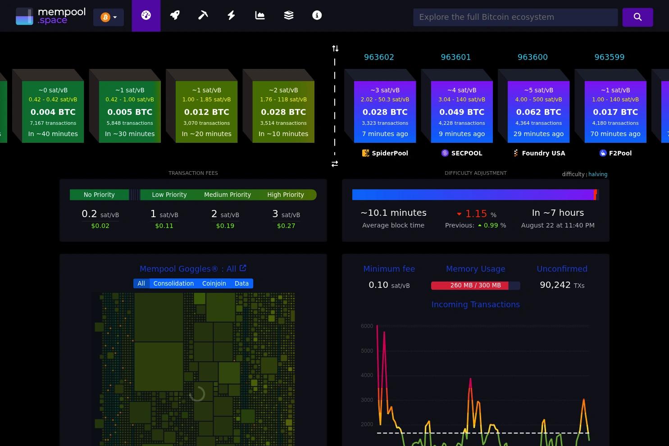Select the Coinjoin goggles filter
Viewport: 669px width, 446px height.
point(214,283)
